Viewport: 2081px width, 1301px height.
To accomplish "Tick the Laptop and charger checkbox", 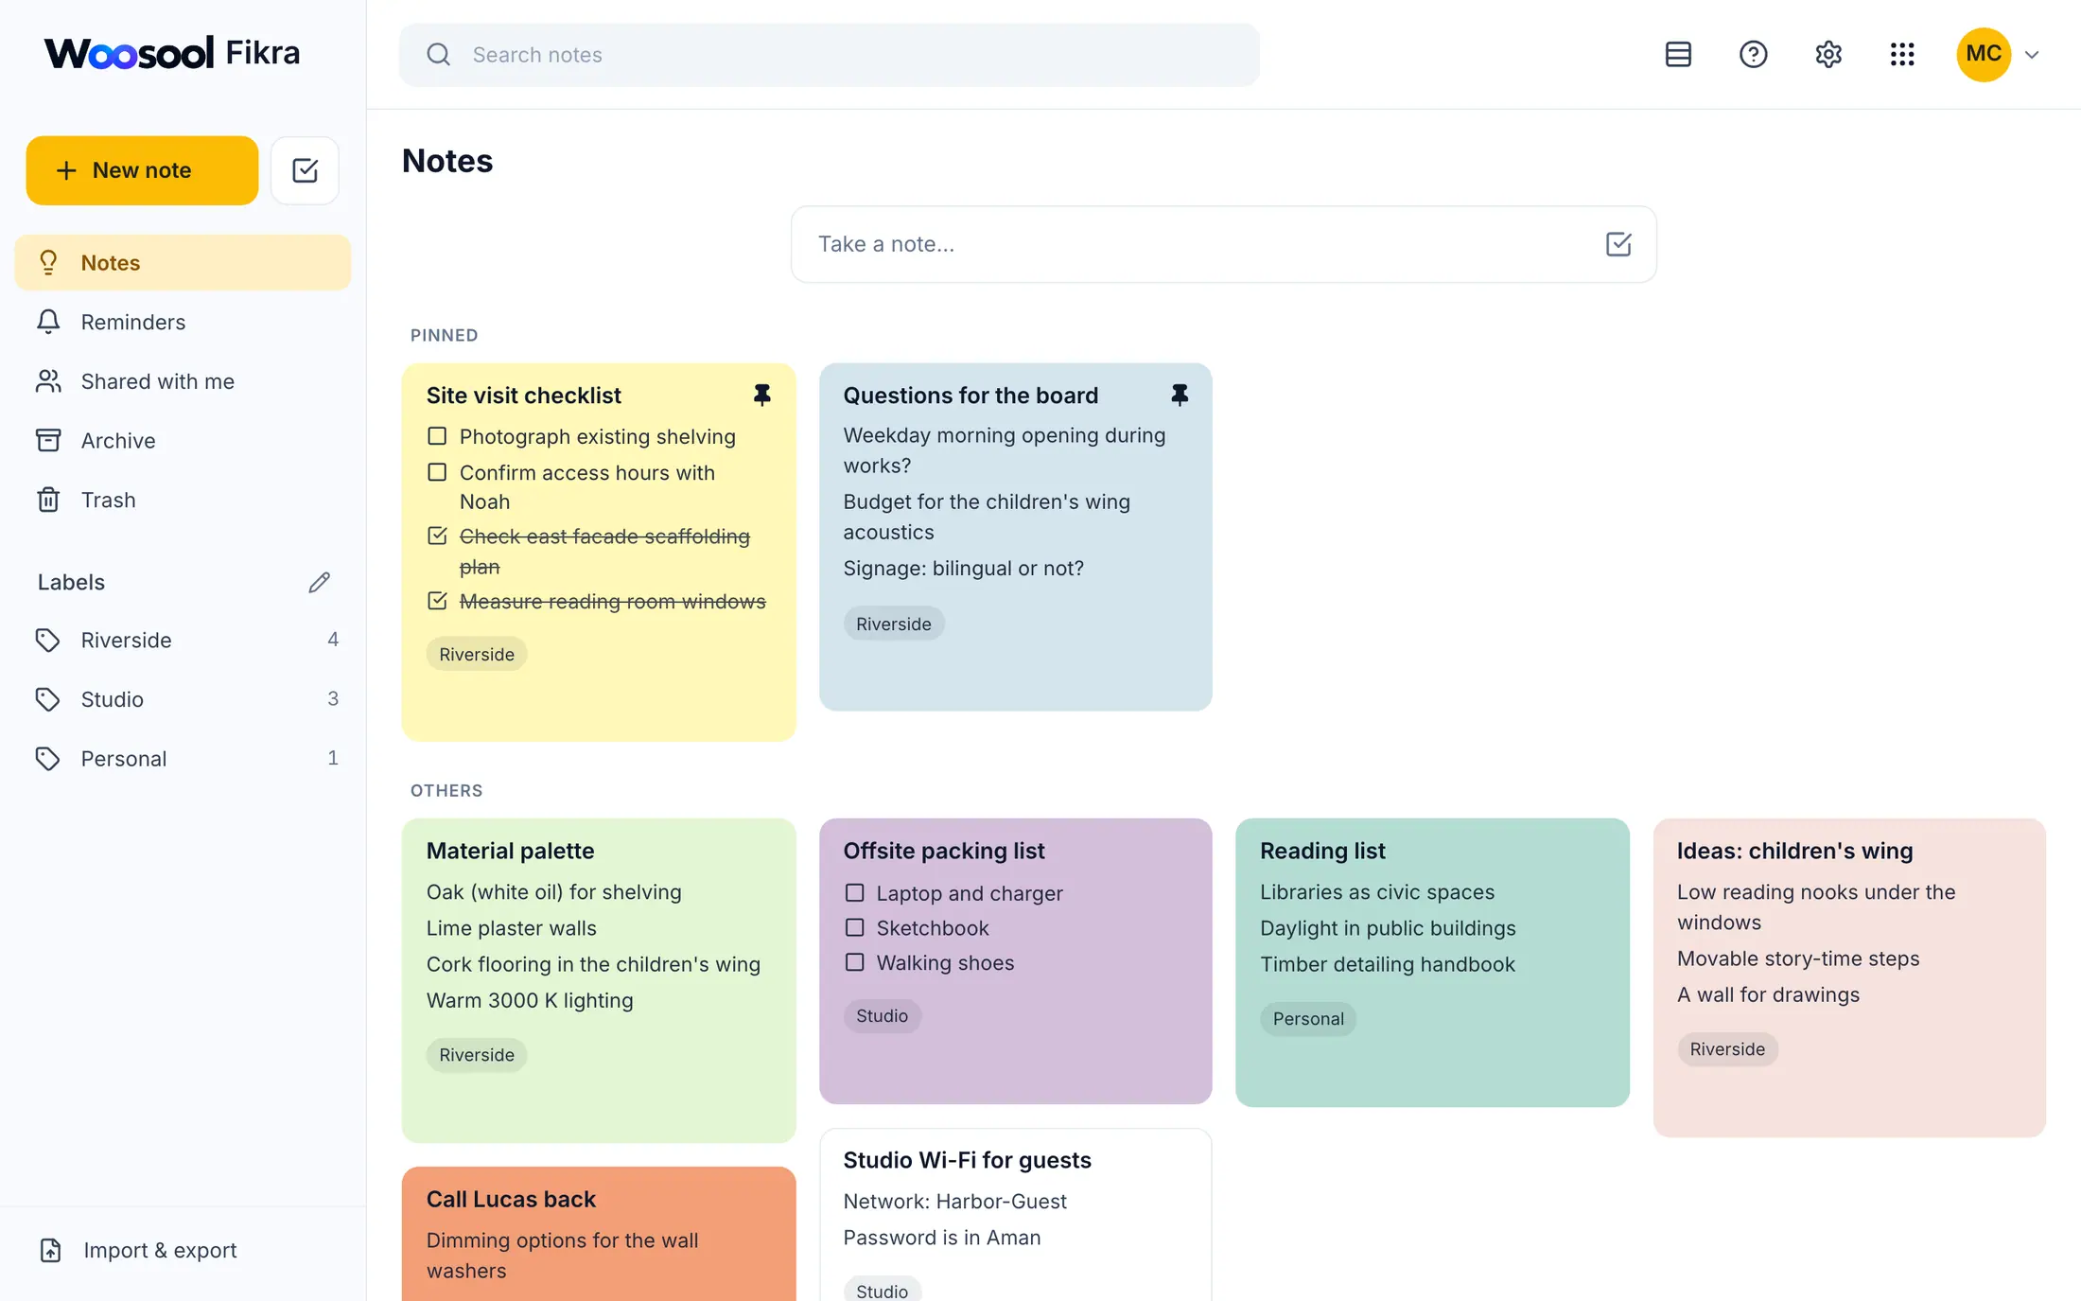I will click(854, 892).
